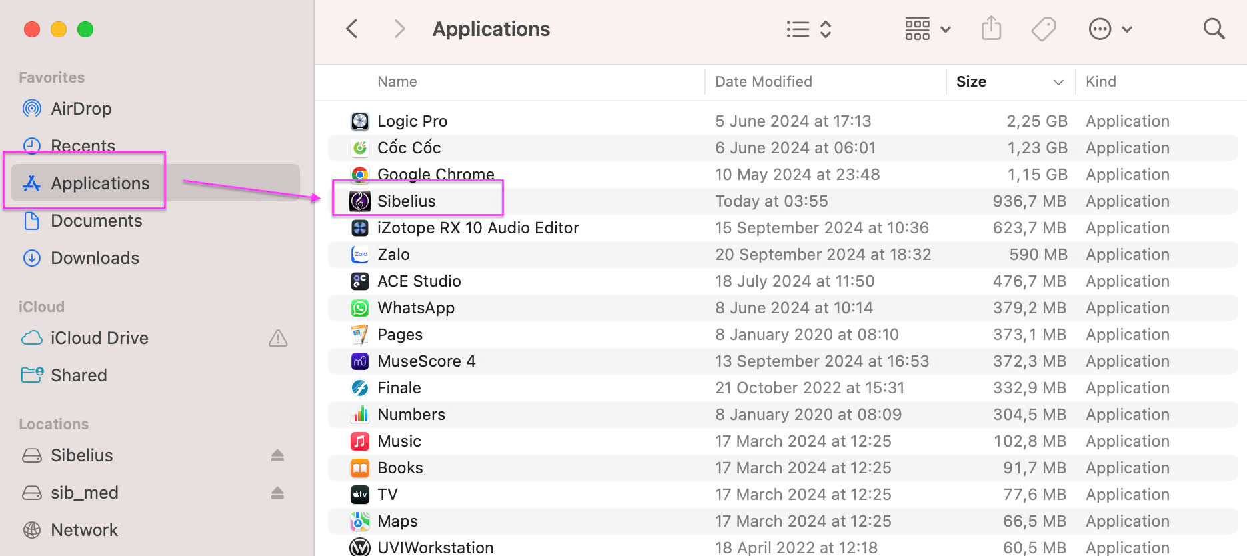Click the iZotope RX 10 icon
The width and height of the screenshot is (1247, 556).
(360, 227)
